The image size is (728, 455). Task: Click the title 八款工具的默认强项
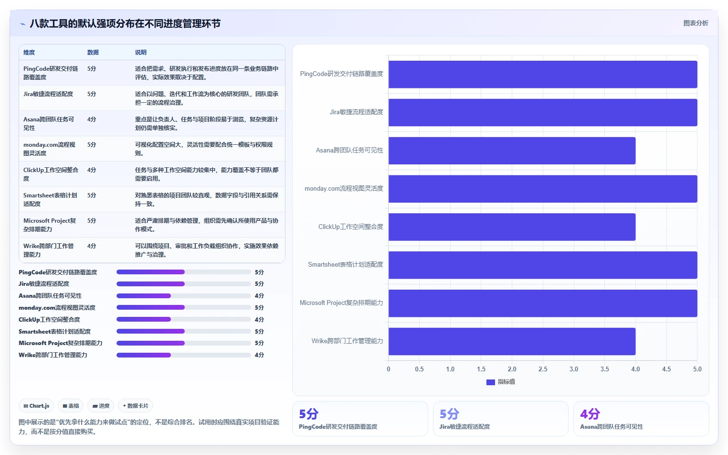point(125,24)
